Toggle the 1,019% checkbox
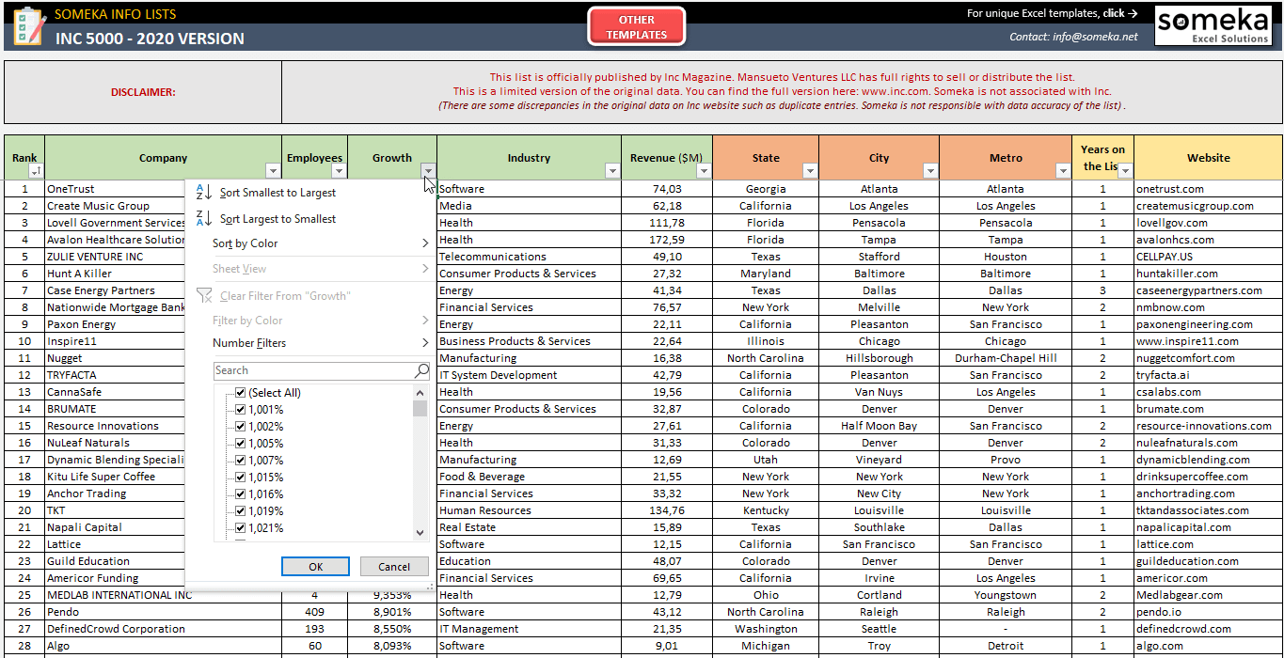 241,511
